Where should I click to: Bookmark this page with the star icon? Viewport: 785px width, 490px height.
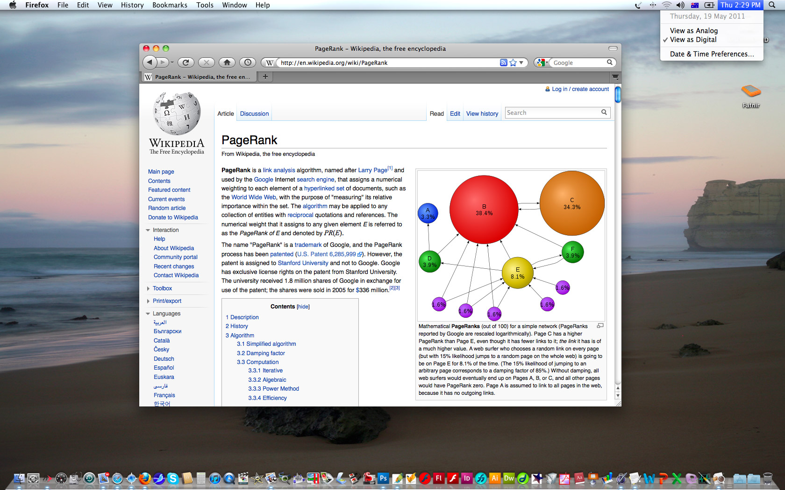pyautogui.click(x=513, y=63)
